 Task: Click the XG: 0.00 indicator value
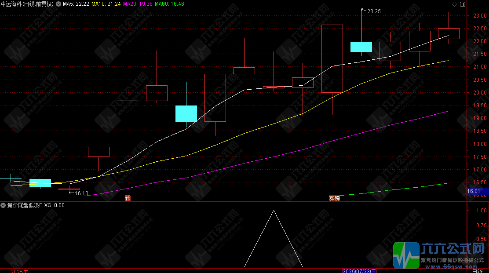click(x=54, y=205)
